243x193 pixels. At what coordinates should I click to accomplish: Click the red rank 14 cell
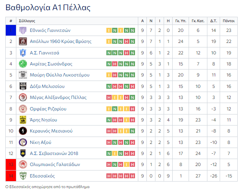coord(11,176)
